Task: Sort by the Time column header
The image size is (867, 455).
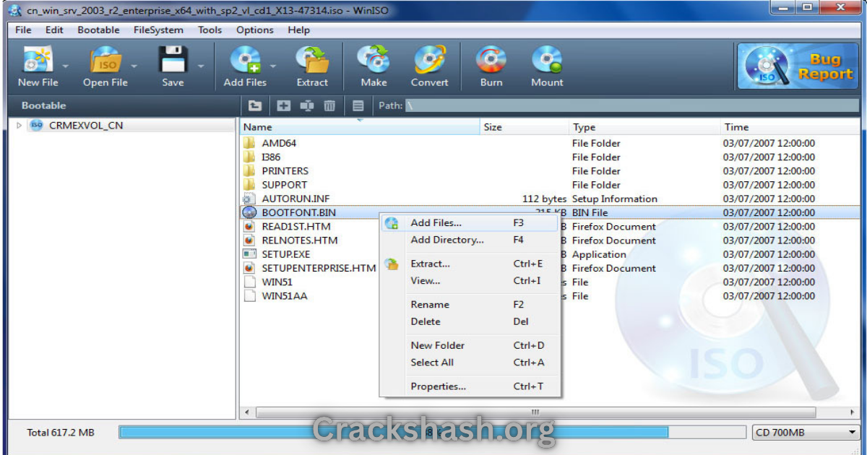Action: pos(790,127)
